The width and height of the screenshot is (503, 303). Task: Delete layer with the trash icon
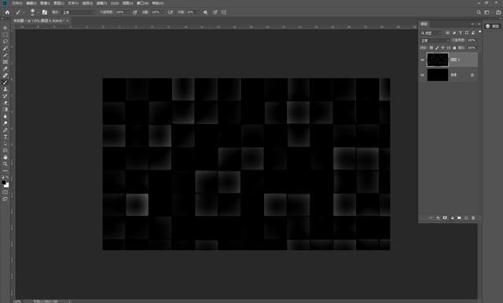(x=473, y=217)
